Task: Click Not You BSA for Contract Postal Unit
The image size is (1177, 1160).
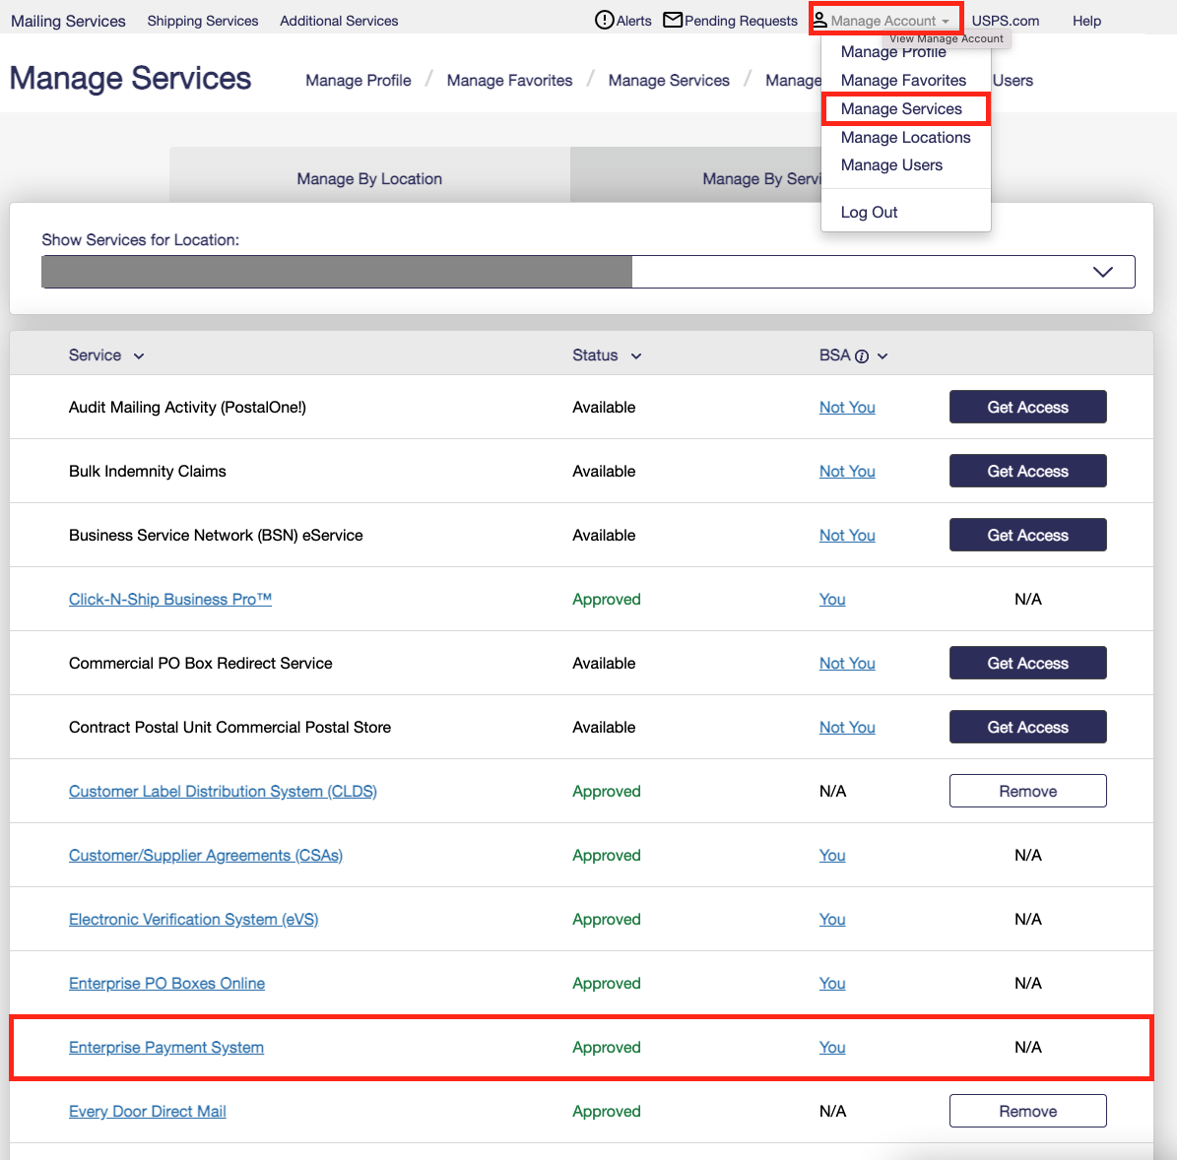Action: point(847,727)
